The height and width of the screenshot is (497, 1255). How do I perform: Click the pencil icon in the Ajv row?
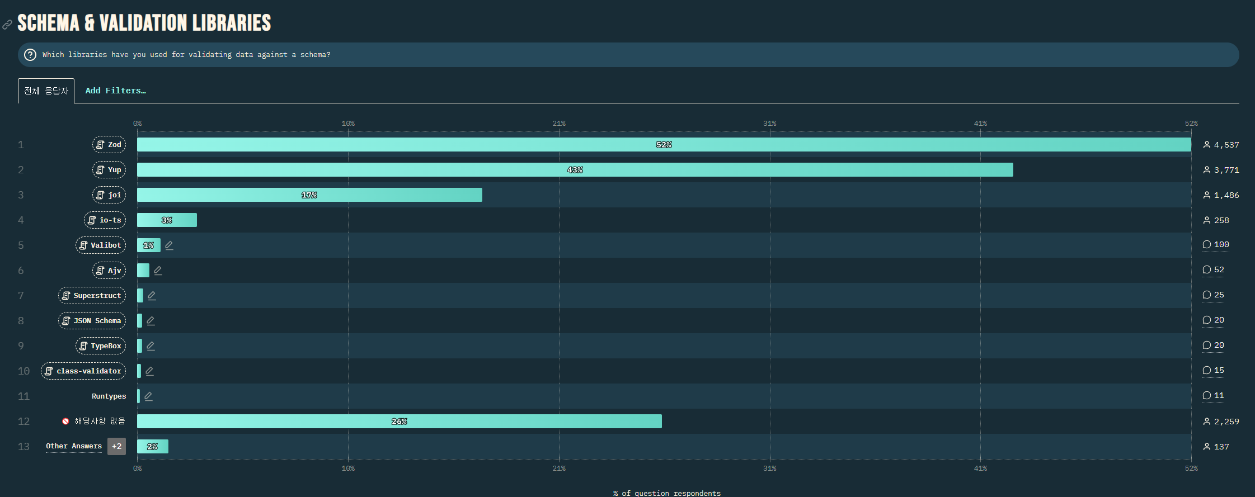(158, 271)
